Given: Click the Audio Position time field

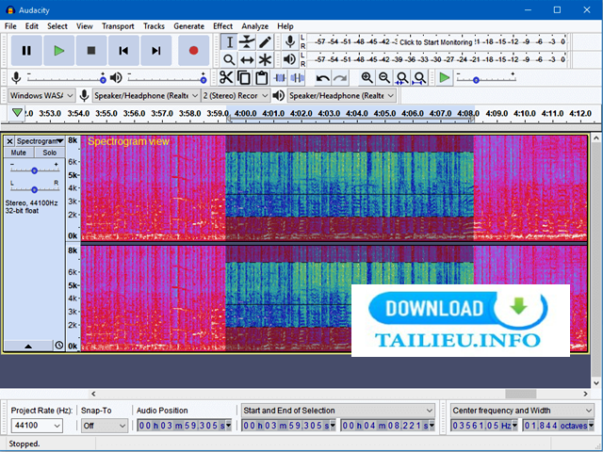Looking at the screenshot, I should pyautogui.click(x=184, y=426).
